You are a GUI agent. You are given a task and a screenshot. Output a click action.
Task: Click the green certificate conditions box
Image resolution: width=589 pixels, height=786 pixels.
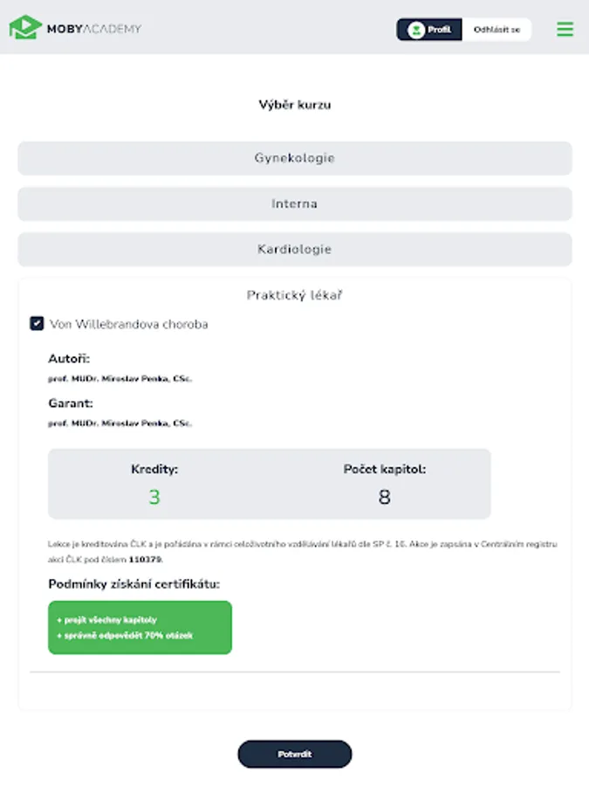[x=140, y=627]
